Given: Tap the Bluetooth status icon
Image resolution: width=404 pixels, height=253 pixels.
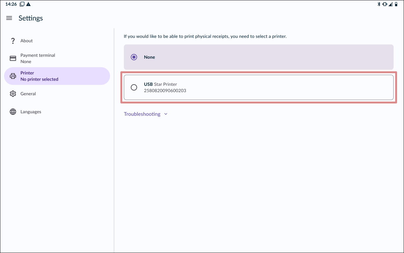Looking at the screenshot, I should coord(379,4).
